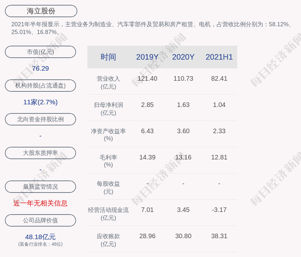Click ROE value 2.33
The height and width of the screenshot is (257, 301).
pos(219,131)
